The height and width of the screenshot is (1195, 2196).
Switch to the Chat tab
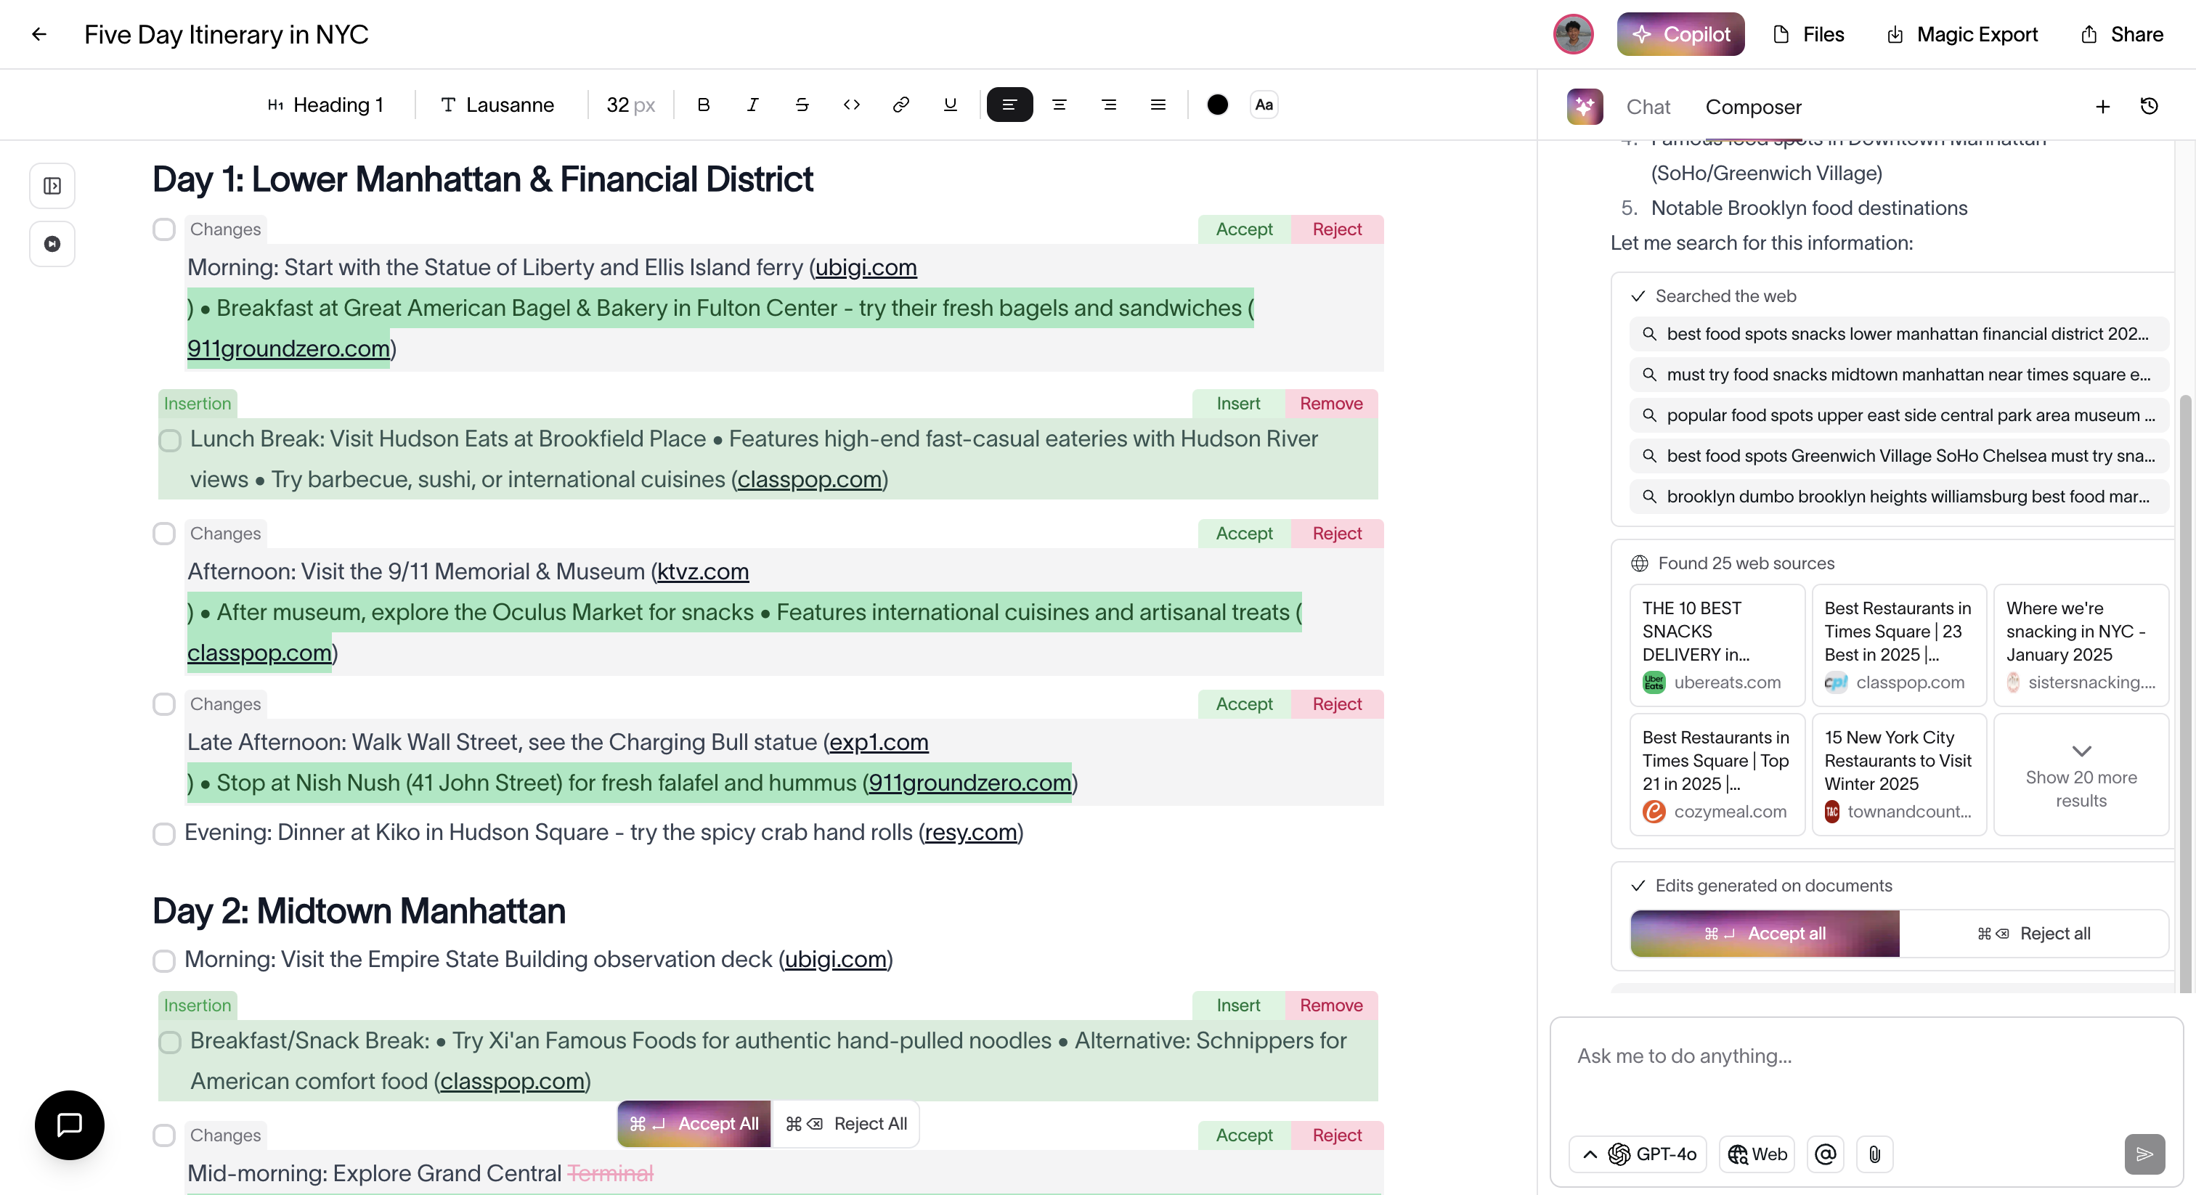tap(1648, 107)
